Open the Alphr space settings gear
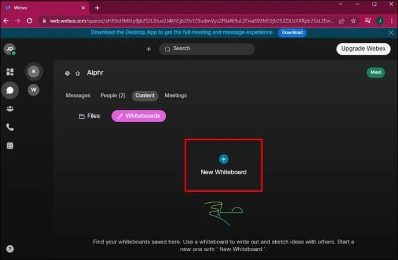 click(x=67, y=73)
